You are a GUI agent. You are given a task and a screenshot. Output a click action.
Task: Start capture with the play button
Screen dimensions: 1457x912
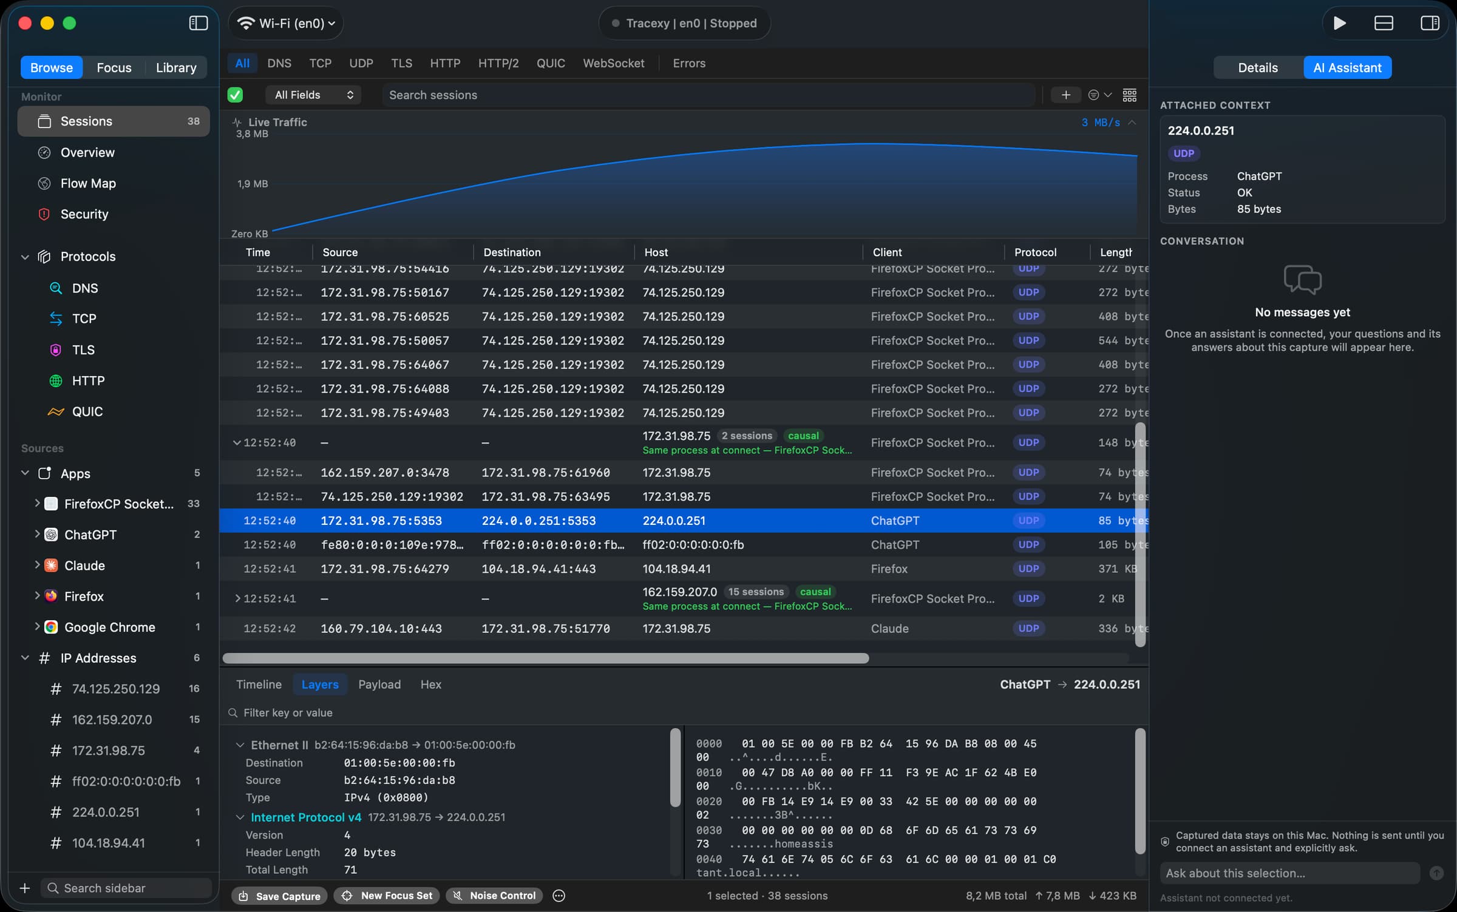[1339, 23]
